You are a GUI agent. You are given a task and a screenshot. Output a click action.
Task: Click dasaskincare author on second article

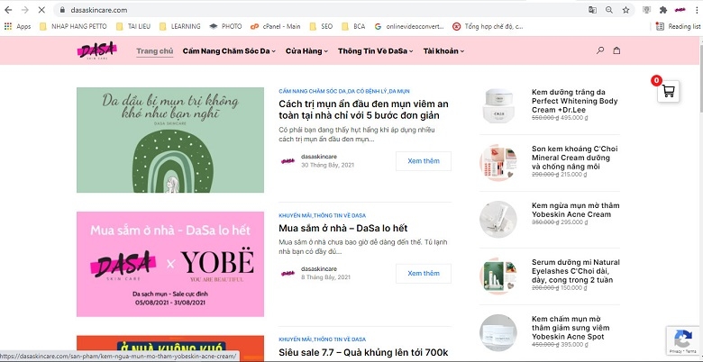point(319,269)
